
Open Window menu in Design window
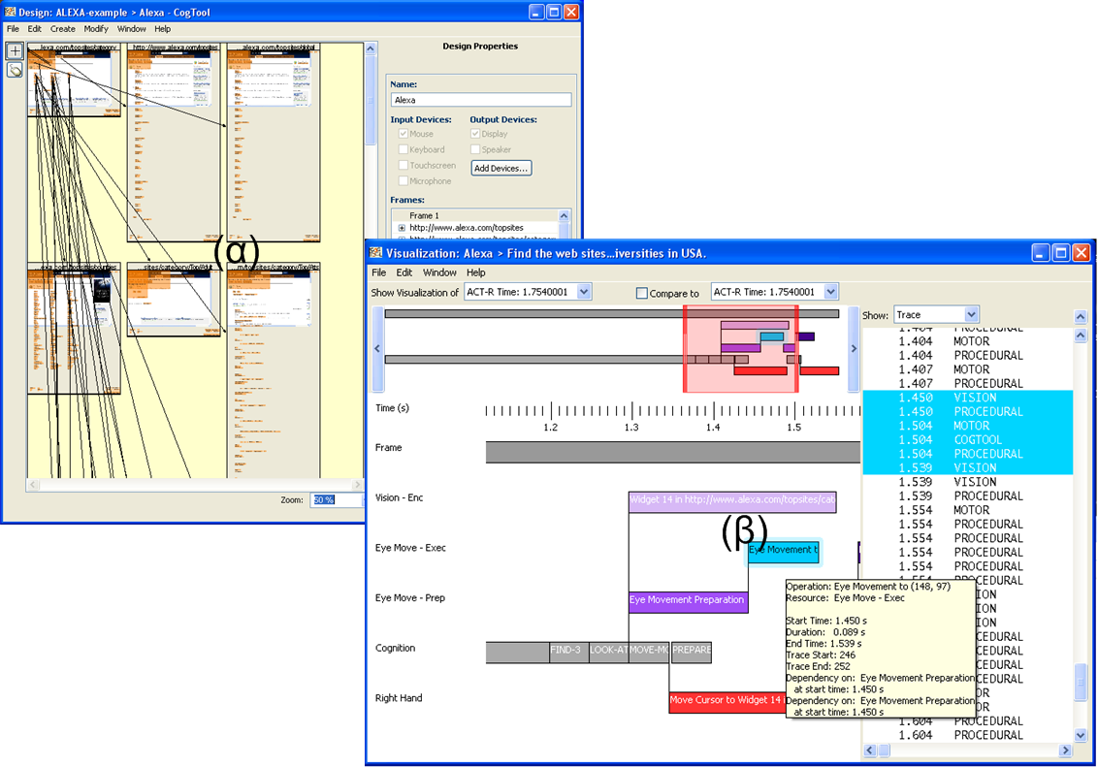132,29
